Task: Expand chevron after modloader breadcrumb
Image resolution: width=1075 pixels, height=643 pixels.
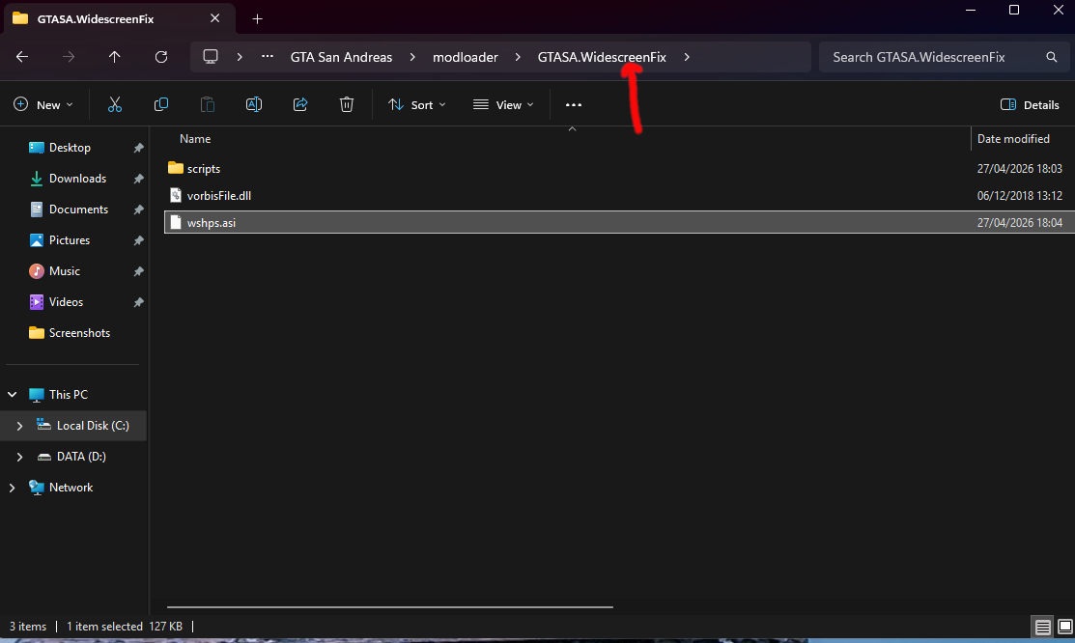Action: (x=518, y=57)
